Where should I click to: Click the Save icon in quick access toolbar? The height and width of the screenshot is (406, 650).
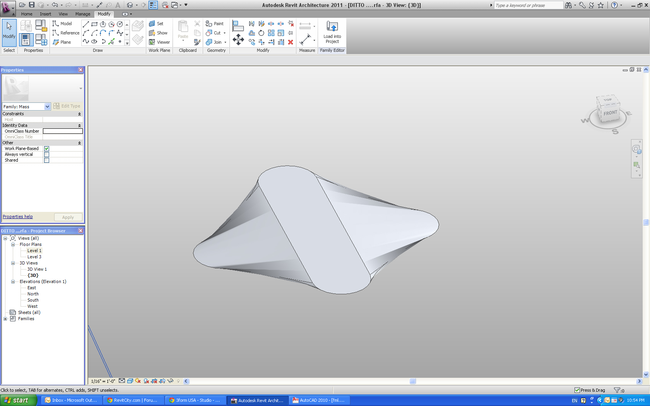point(32,5)
